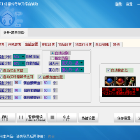
Task: Open the 回天丹一品 dropdown
Action: (73, 63)
